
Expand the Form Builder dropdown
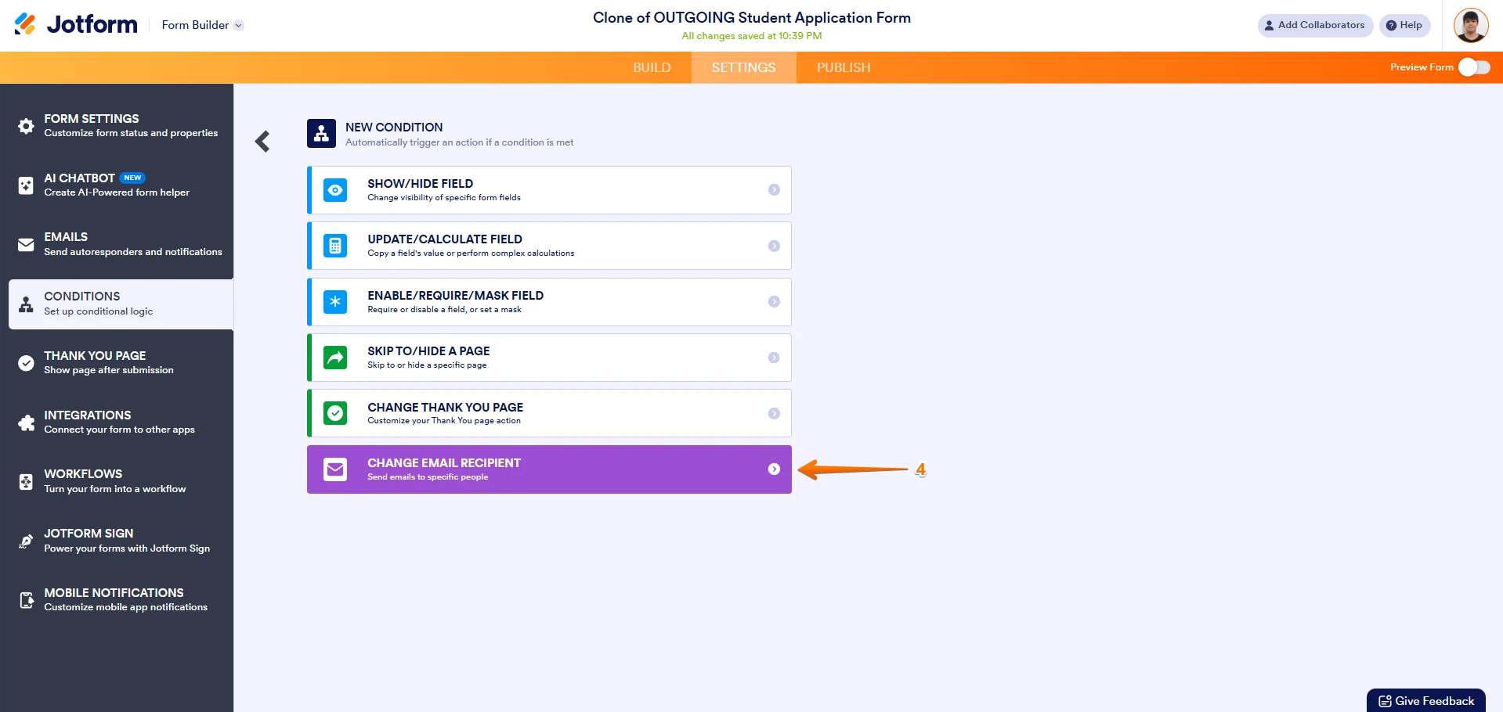point(239,25)
